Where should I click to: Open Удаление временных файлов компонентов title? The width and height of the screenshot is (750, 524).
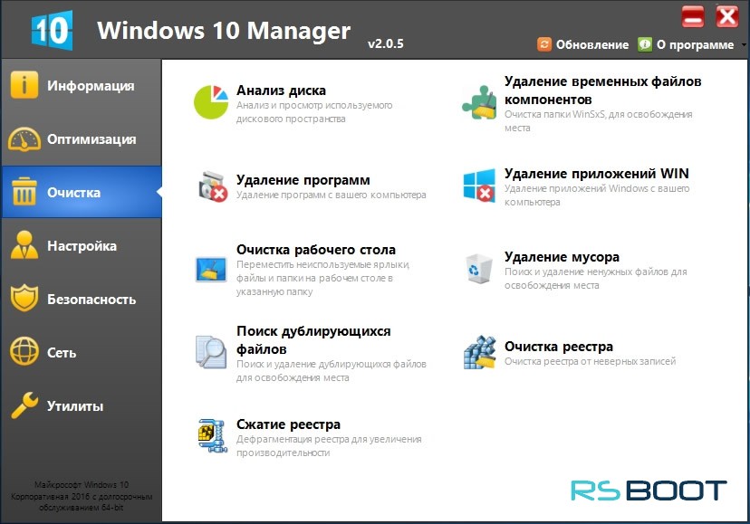pos(602,91)
